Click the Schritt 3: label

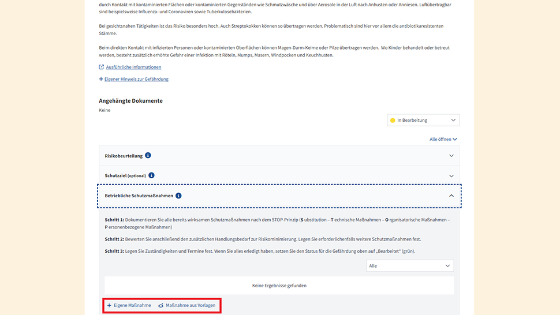point(114,251)
